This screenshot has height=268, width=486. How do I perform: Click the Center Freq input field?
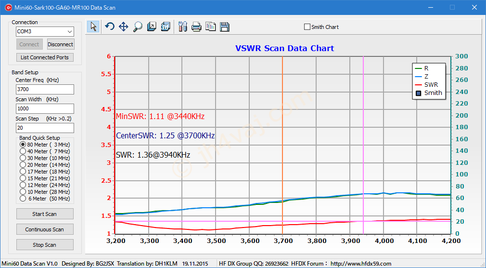click(x=45, y=90)
